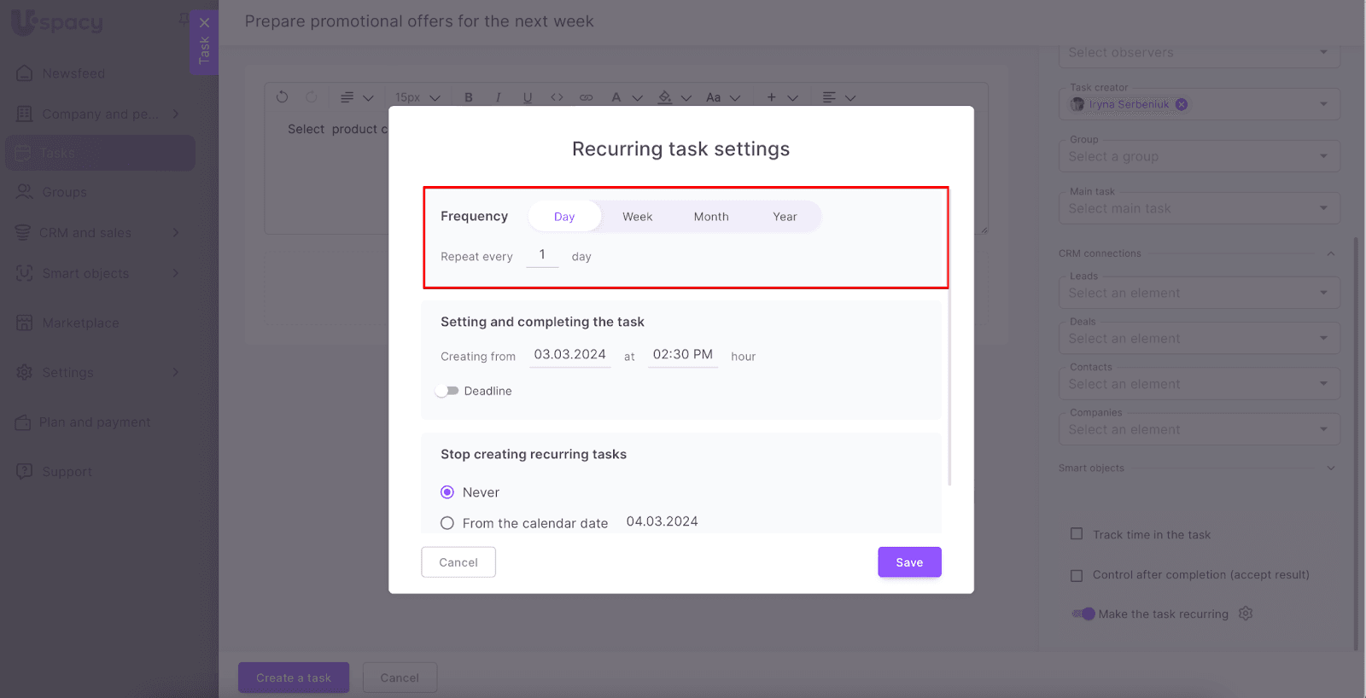Select From the calendar date option
The height and width of the screenshot is (698, 1366).
pyautogui.click(x=447, y=523)
